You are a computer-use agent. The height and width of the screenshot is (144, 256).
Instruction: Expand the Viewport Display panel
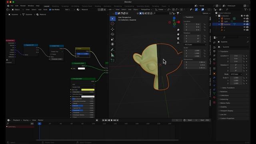(x=226, y=111)
